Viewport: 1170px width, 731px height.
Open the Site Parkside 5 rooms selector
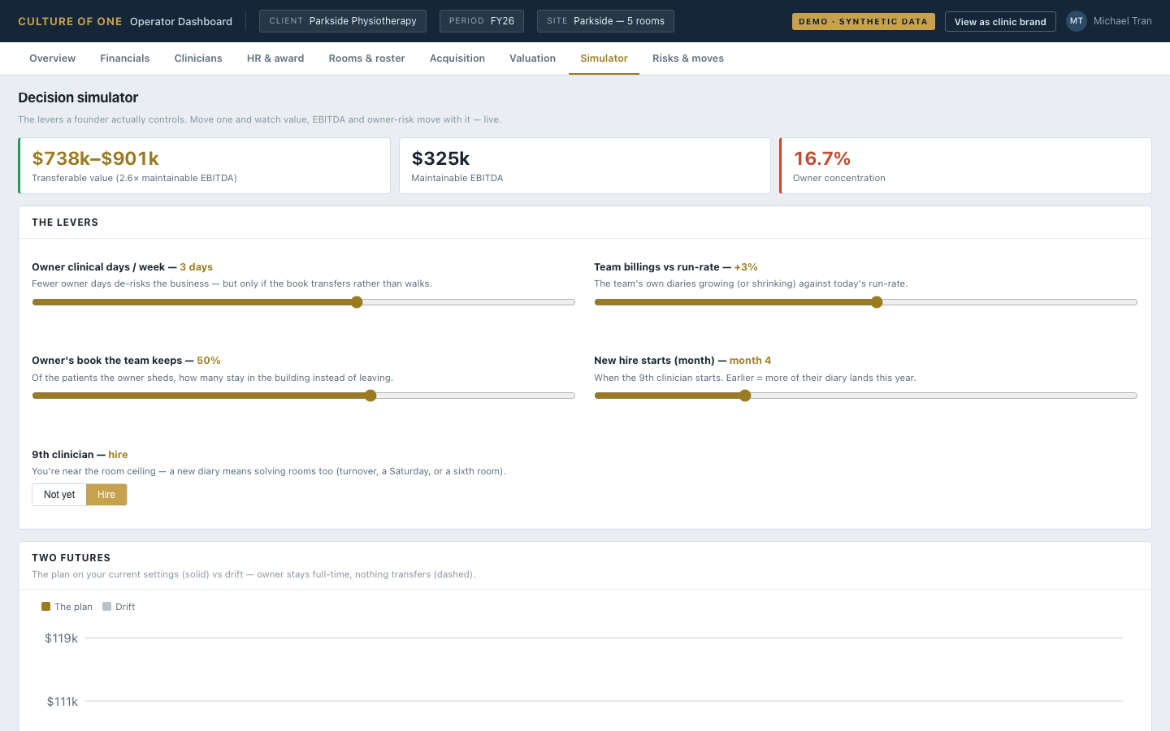pos(605,21)
